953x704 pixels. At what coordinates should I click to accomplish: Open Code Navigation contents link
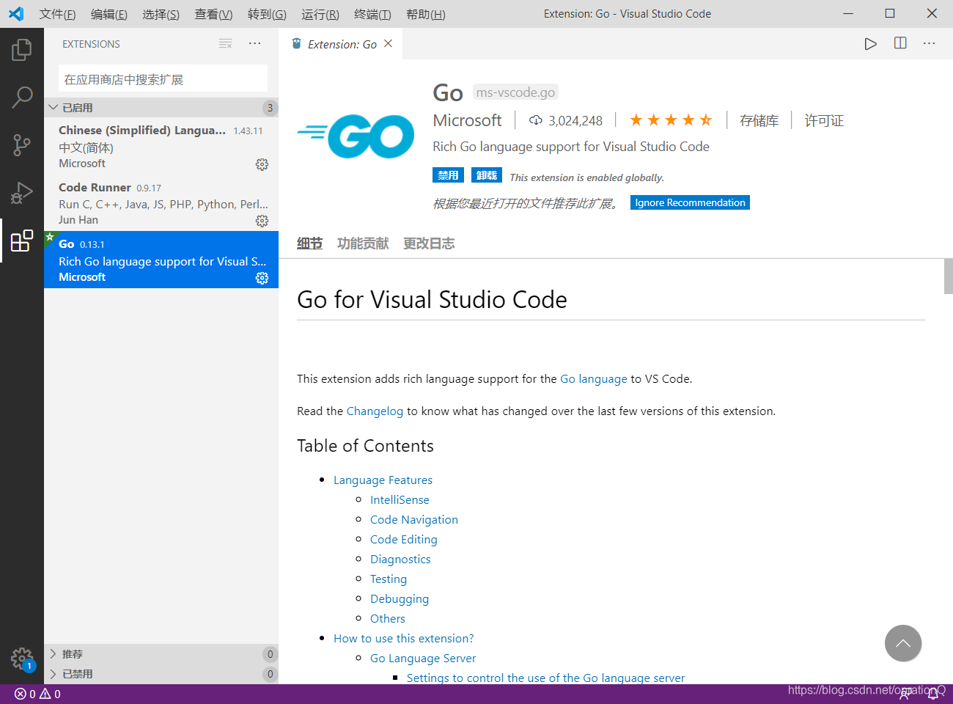click(414, 520)
